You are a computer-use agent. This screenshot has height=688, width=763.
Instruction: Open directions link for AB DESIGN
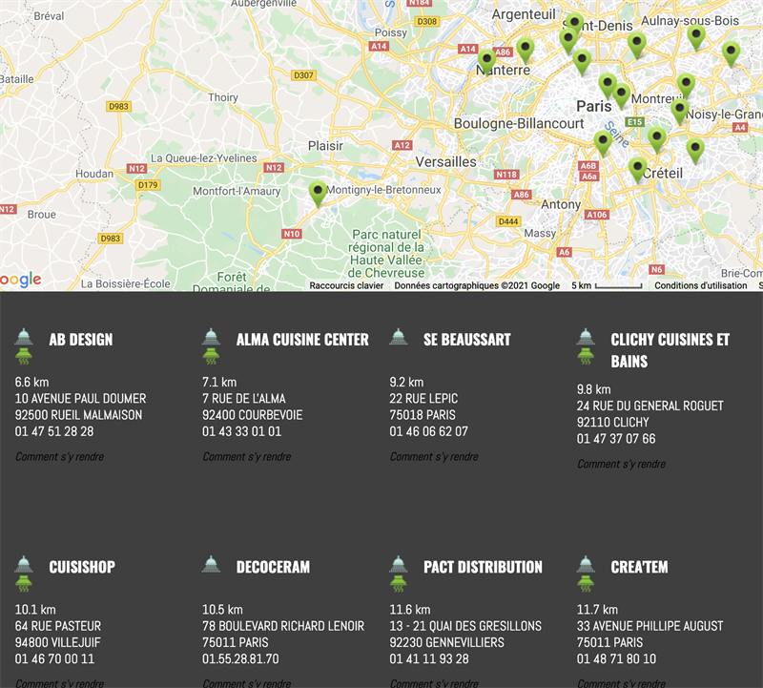pyautogui.click(x=59, y=457)
